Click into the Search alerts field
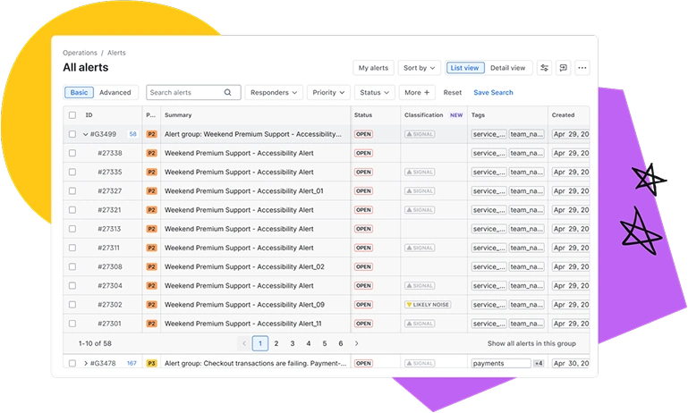The height and width of the screenshot is (413, 688). 183,92
